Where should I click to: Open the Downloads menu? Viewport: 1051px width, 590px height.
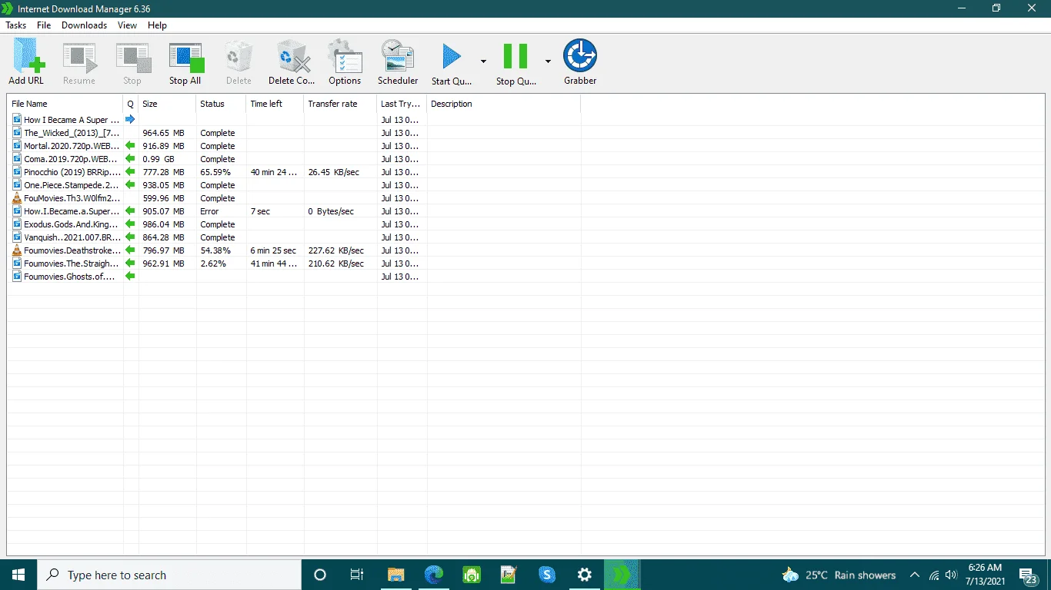(x=85, y=25)
